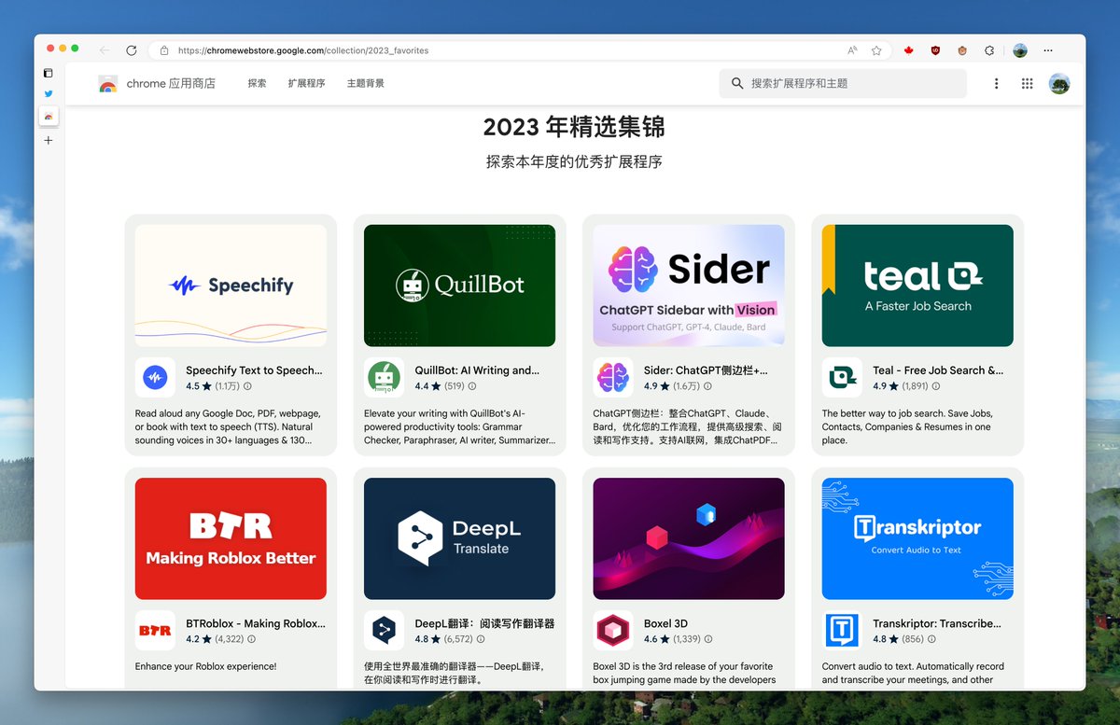Click the Teal small app icon
The image size is (1120, 725).
coord(842,377)
